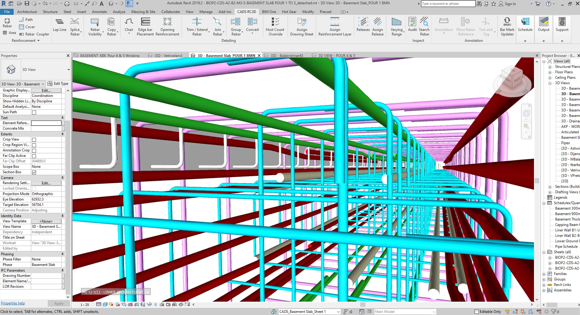Screen dimensions: 580x315
Task: Switch to the 3D VIEW - POUR 4 & 5 view tab
Action: click(337, 56)
